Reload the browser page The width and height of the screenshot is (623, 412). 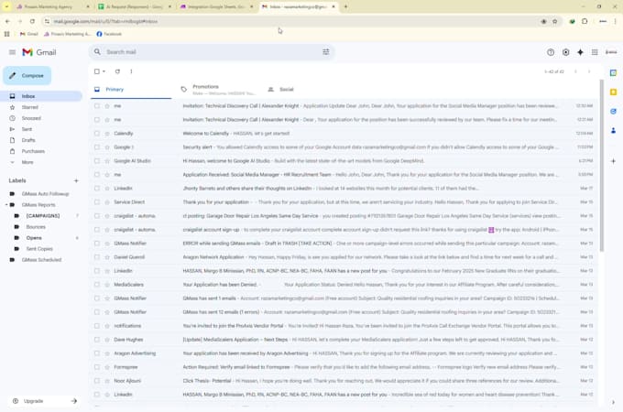coord(33,21)
